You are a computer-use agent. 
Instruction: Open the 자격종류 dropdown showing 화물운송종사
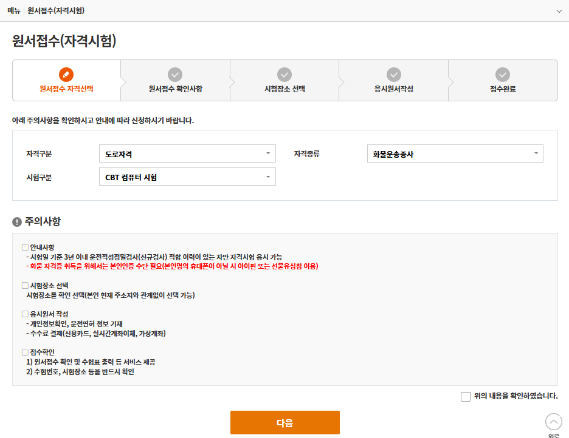(455, 153)
